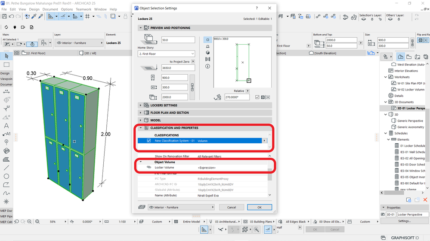Image resolution: width=430 pixels, height=241 pixels.
Task: Toggle the Locker Volume link icon
Action: (x=149, y=167)
